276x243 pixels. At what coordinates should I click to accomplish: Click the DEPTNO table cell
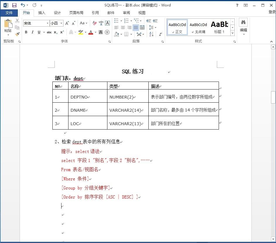88,96
